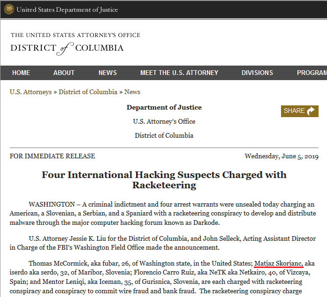Click the FOR IMMEDIATE RELEASE label

click(x=53, y=156)
